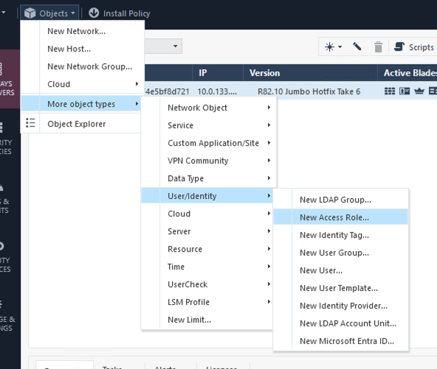
Task: Choose New LDAP Group... entry
Action: pyautogui.click(x=340, y=200)
